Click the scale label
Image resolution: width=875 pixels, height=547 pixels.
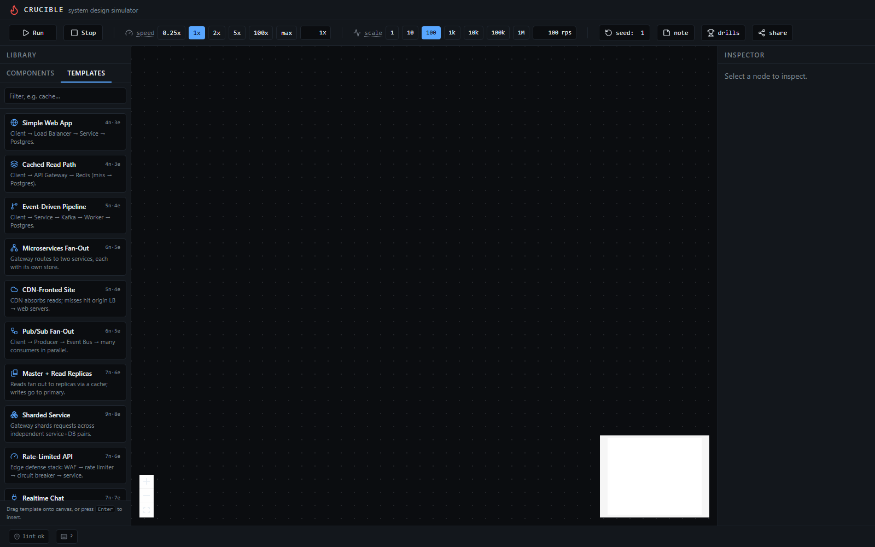pos(373,33)
